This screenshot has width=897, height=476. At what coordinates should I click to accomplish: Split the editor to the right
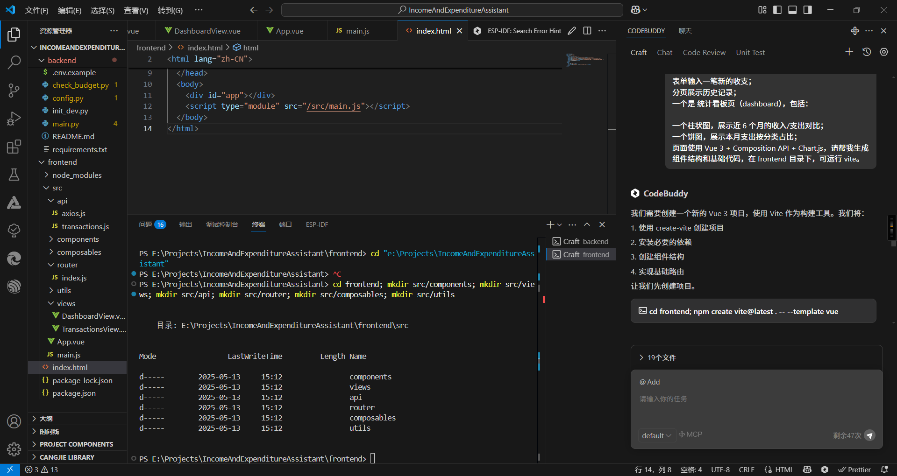click(x=587, y=31)
